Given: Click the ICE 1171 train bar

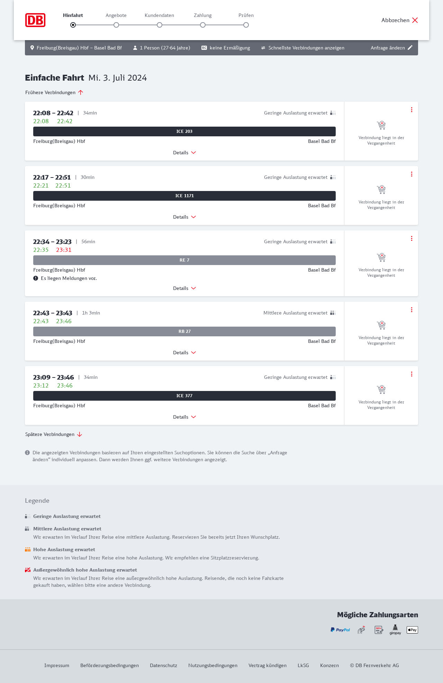Looking at the screenshot, I should (x=184, y=196).
